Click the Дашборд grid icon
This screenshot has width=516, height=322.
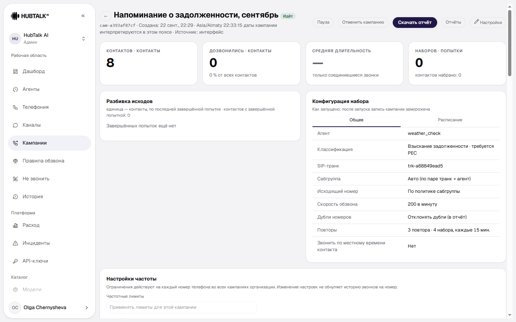coord(15,72)
